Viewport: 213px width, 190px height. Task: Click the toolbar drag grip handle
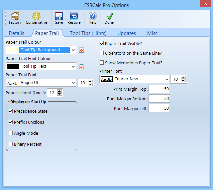5,19
